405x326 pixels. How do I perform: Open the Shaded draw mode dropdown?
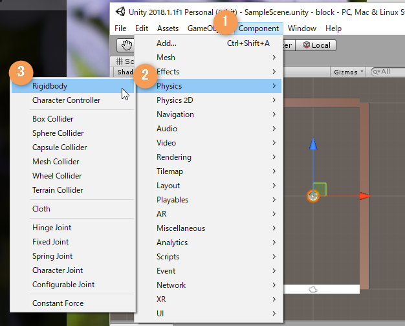pyautogui.click(x=125, y=72)
